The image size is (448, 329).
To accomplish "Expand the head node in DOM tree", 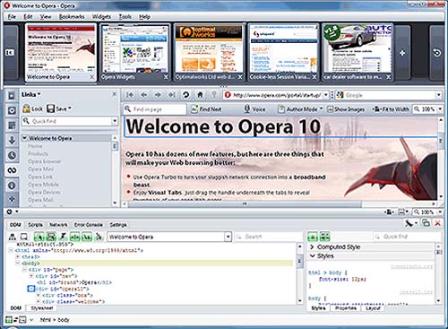I will point(17,256).
